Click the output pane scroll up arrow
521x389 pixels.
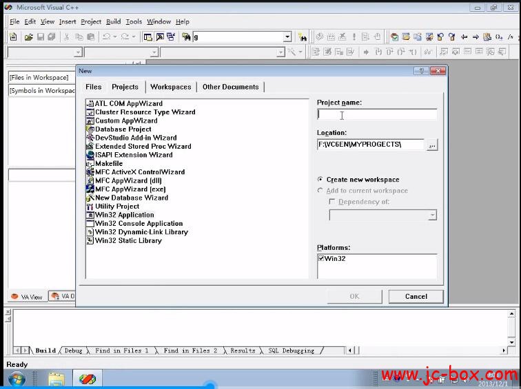pyautogui.click(x=511, y=313)
